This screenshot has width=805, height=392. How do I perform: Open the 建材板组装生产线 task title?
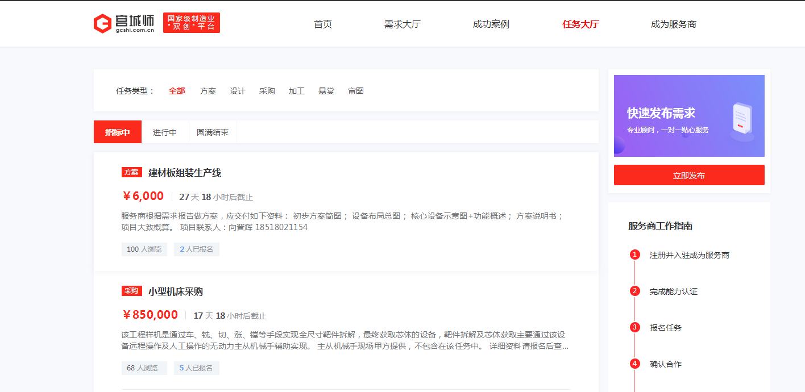[185, 173]
